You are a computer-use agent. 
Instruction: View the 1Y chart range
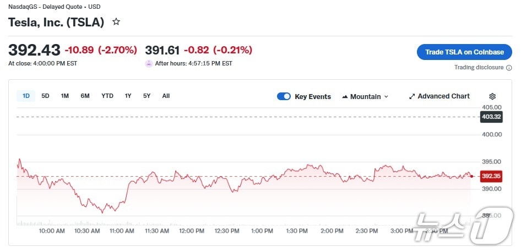pos(128,96)
